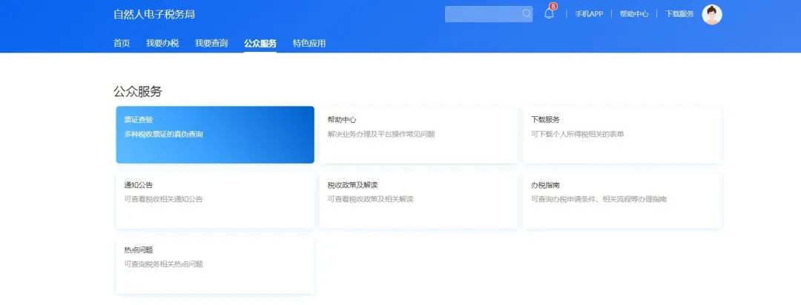Viewport: 801px width, 305px height.
Task: Select the 公众服务 tab
Action: pyautogui.click(x=260, y=44)
